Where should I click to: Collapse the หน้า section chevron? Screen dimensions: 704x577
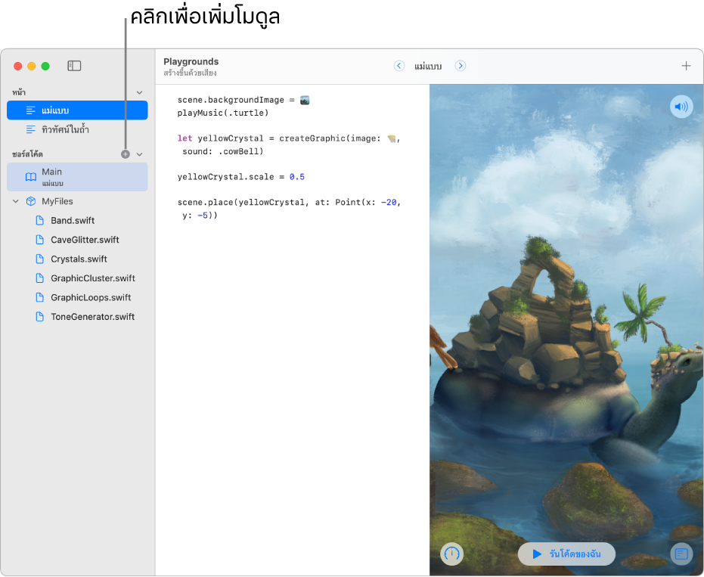[x=140, y=92]
